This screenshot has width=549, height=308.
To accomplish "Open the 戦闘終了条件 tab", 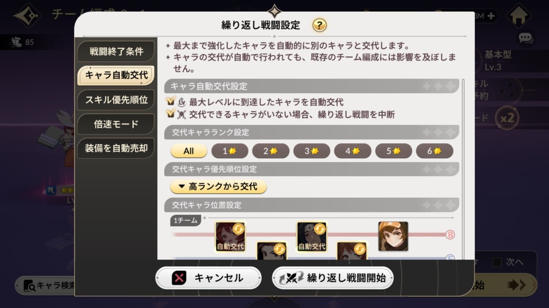I will (116, 51).
